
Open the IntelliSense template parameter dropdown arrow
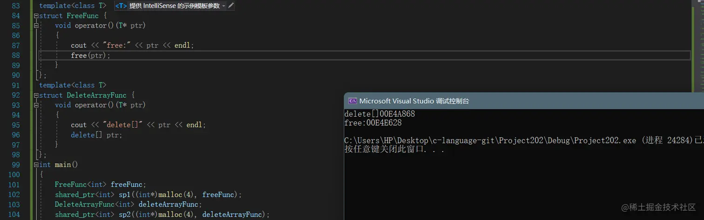click(x=224, y=6)
